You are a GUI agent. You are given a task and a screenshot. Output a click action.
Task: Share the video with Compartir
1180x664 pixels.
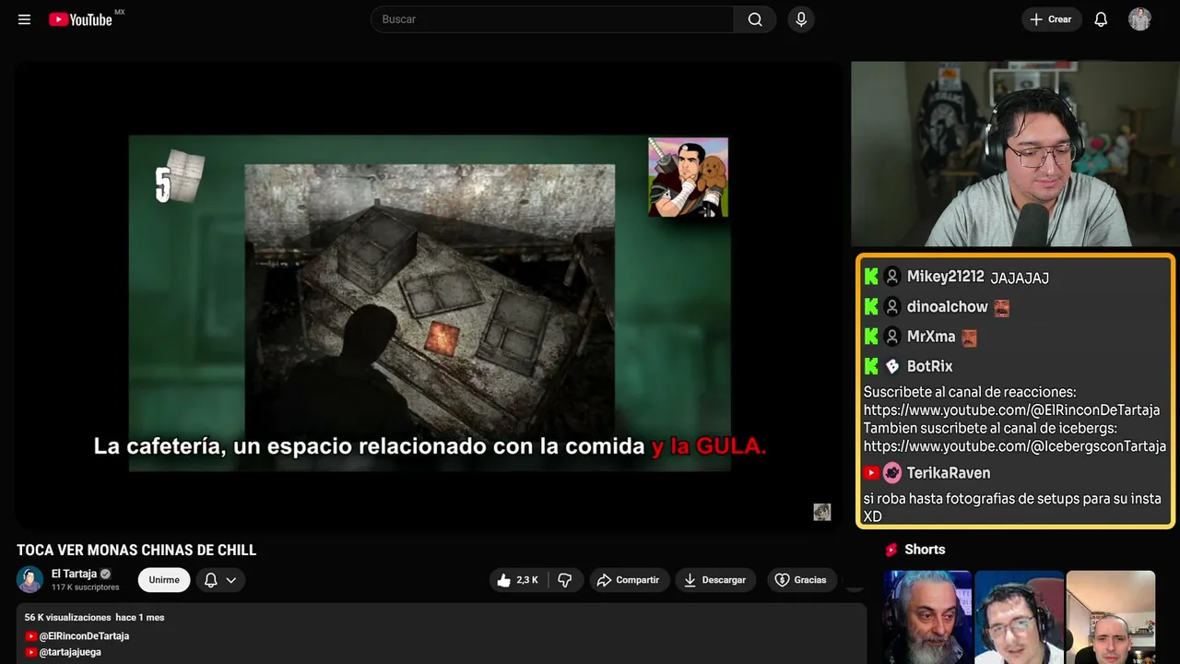tap(629, 579)
